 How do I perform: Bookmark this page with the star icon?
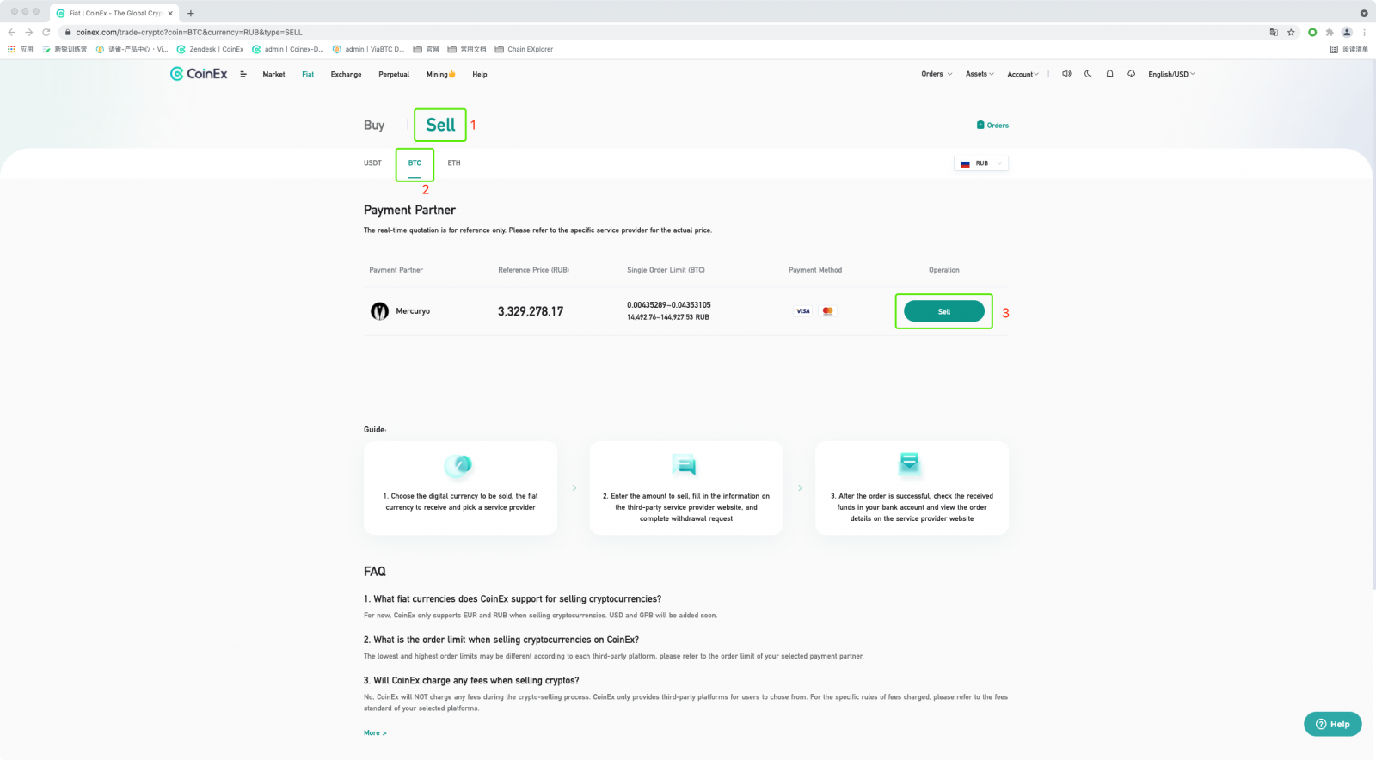point(1291,33)
